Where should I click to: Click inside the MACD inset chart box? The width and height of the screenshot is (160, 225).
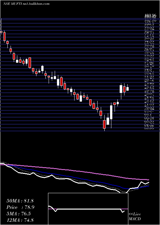(x=88, y=209)
